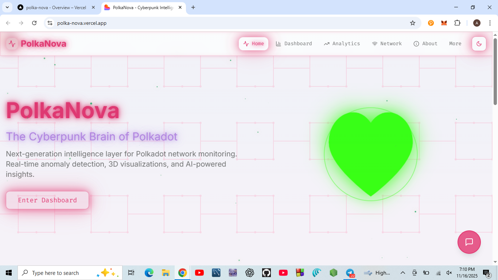Launch Microsoft Edge from the taskbar
Screen dimensions: 498x280
[149, 273]
